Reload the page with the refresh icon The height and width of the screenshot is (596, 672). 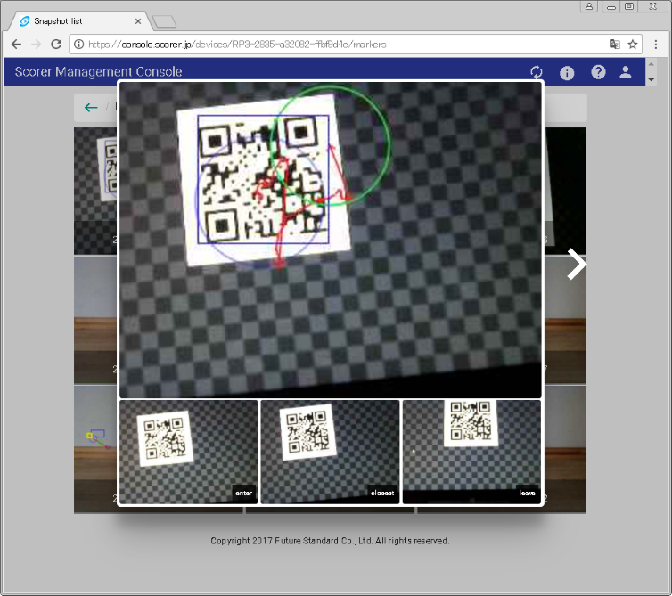(x=56, y=45)
